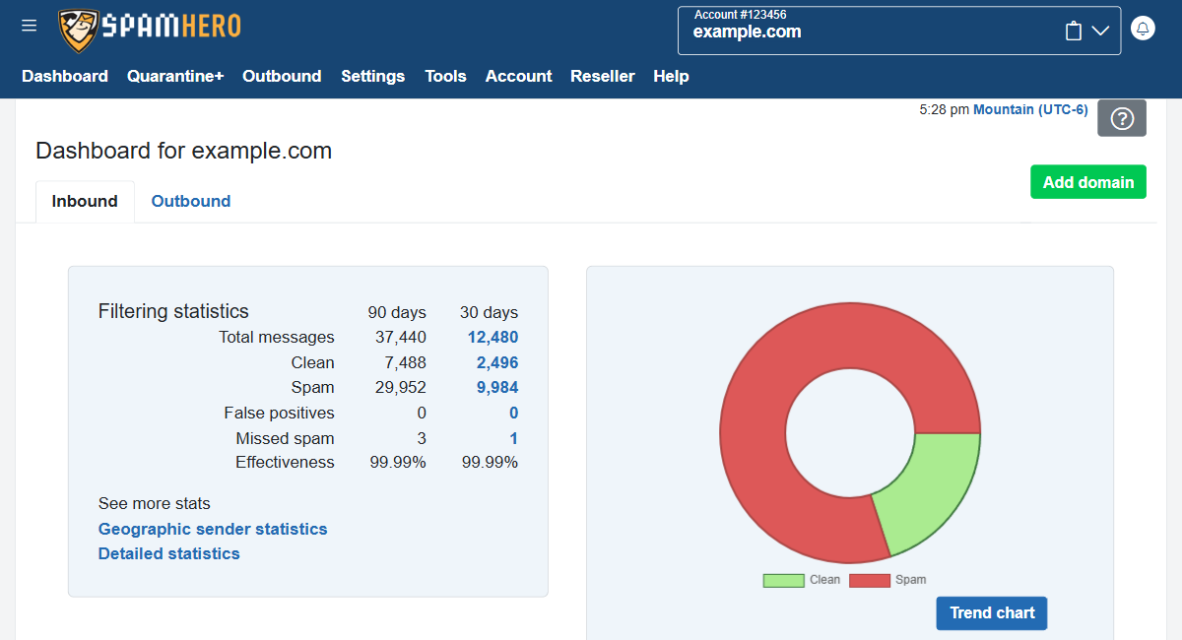
Task: Click the 90-day total 37,440
Action: pyautogui.click(x=401, y=338)
